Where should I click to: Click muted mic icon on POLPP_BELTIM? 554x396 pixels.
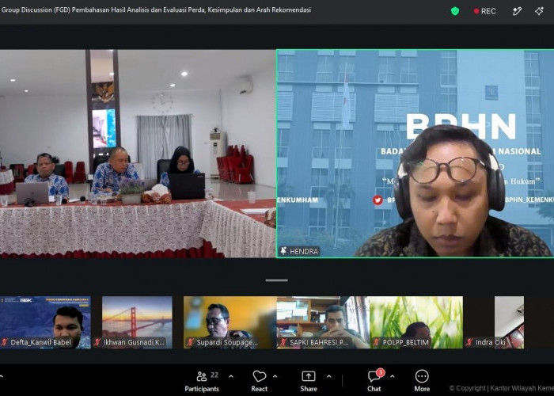coord(377,342)
